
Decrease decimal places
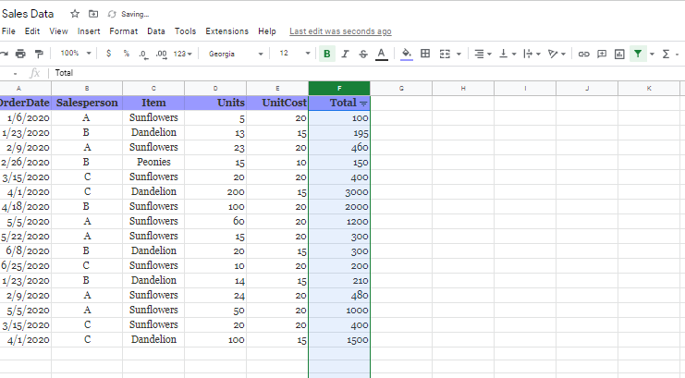143,54
